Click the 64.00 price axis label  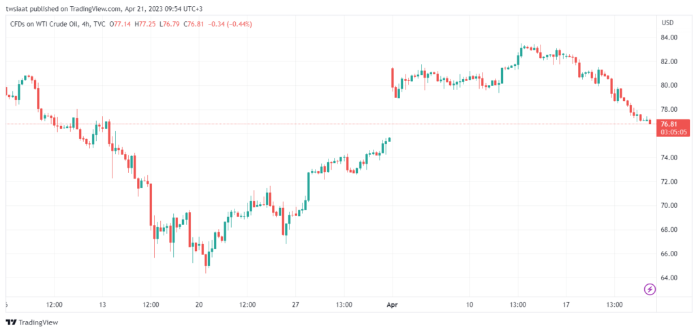[669, 277]
